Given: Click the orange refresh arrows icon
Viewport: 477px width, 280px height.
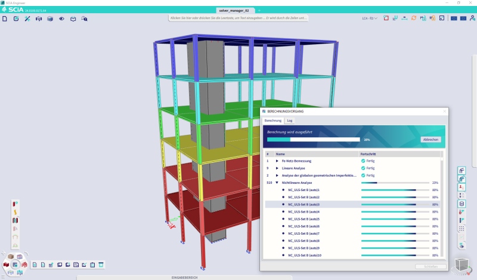Looking at the screenshot, I should [x=414, y=19].
